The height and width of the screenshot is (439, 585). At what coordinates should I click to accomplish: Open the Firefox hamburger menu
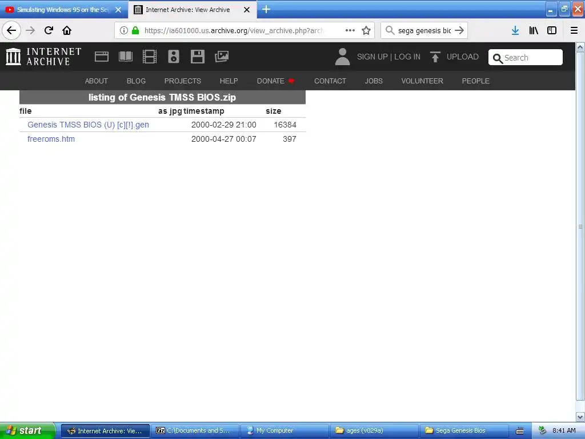[x=574, y=30]
